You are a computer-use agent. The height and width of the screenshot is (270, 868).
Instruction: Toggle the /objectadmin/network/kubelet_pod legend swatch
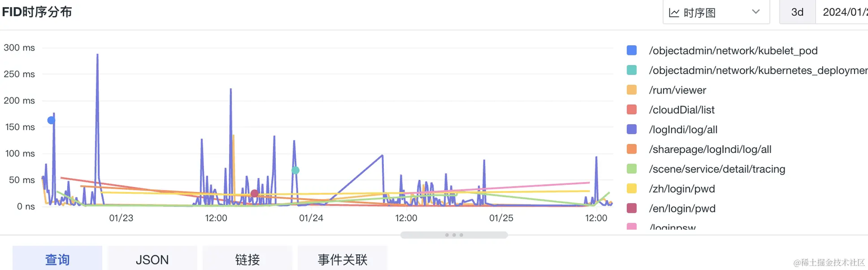(x=632, y=50)
